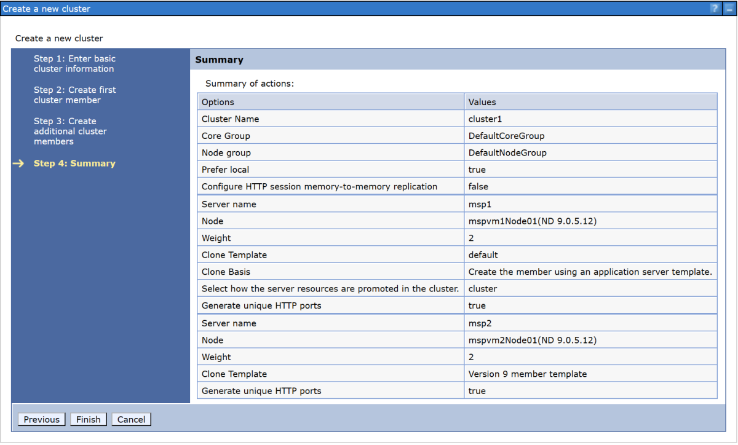Select Step 1: Enter basic cluster information

74,63
